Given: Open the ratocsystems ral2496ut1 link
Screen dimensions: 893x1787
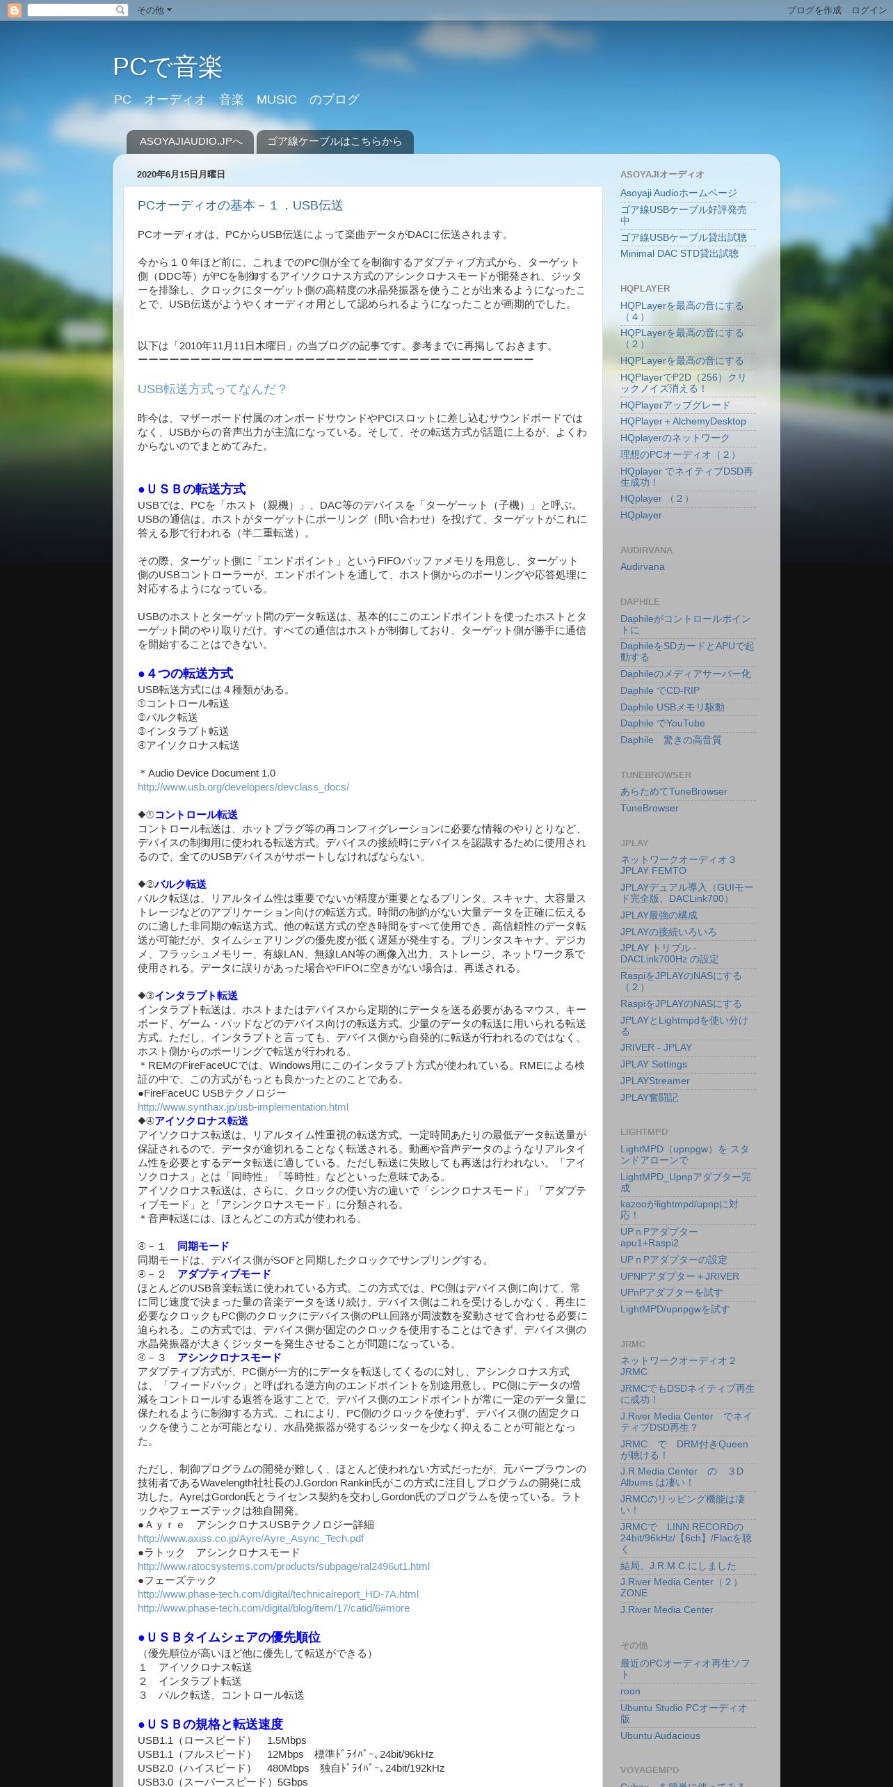Looking at the screenshot, I should pyautogui.click(x=284, y=1566).
